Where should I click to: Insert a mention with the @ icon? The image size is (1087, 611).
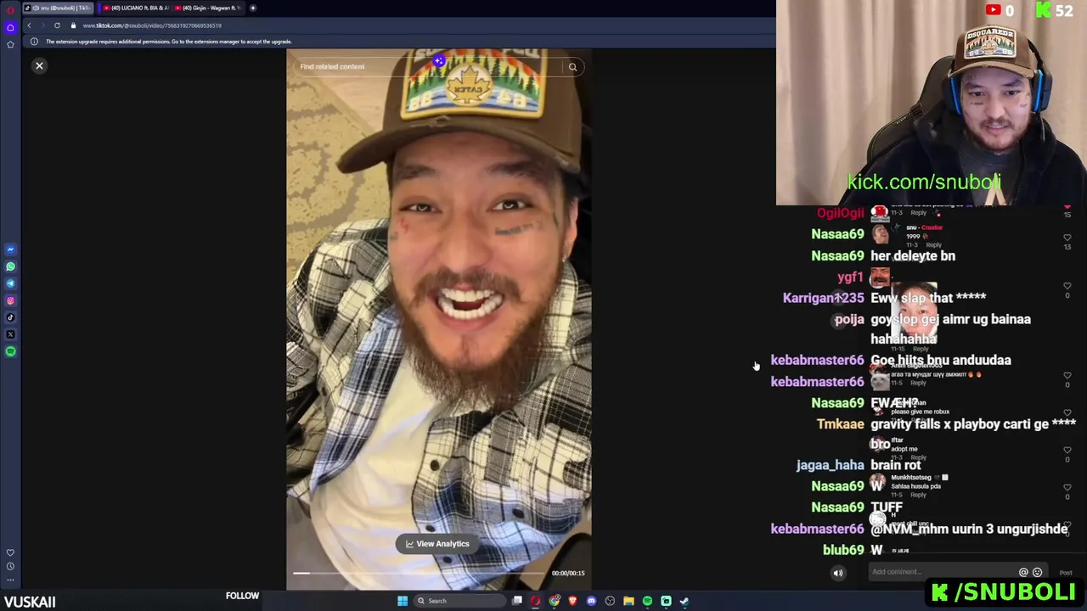(1023, 573)
